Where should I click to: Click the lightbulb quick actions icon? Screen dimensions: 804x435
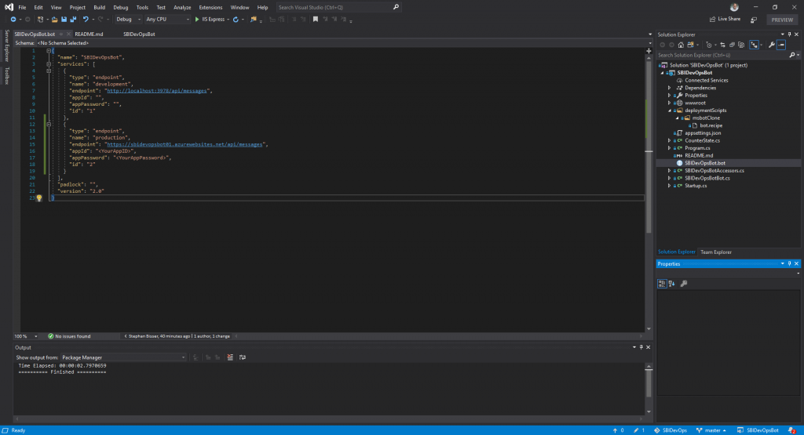[x=39, y=198]
